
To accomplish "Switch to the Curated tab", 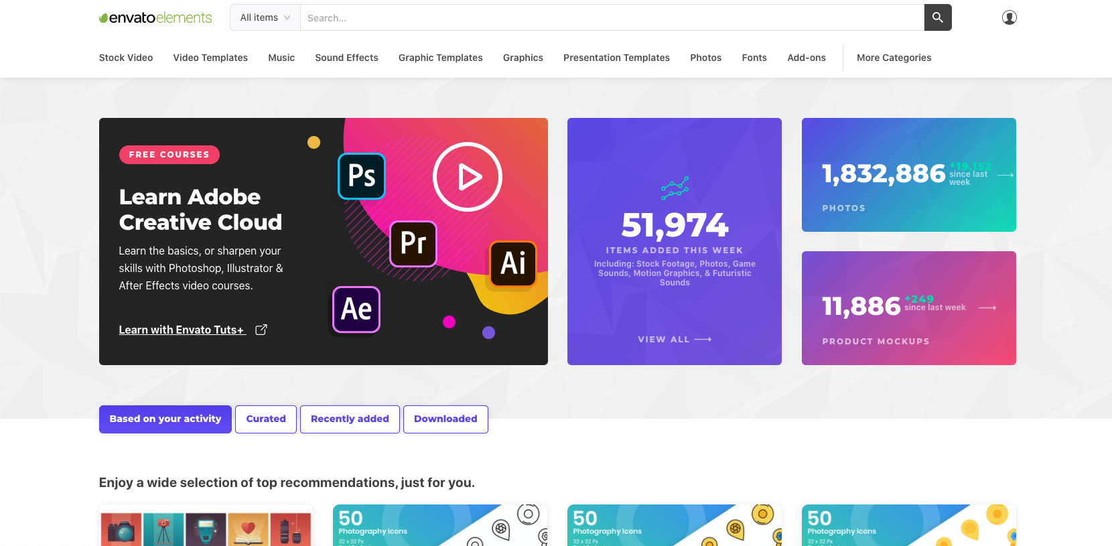I will [266, 419].
